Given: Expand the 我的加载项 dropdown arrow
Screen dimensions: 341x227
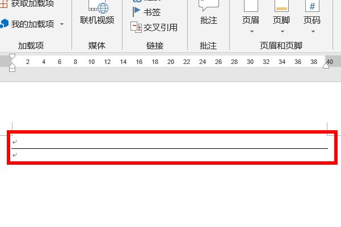Looking at the screenshot, I should 62,24.
